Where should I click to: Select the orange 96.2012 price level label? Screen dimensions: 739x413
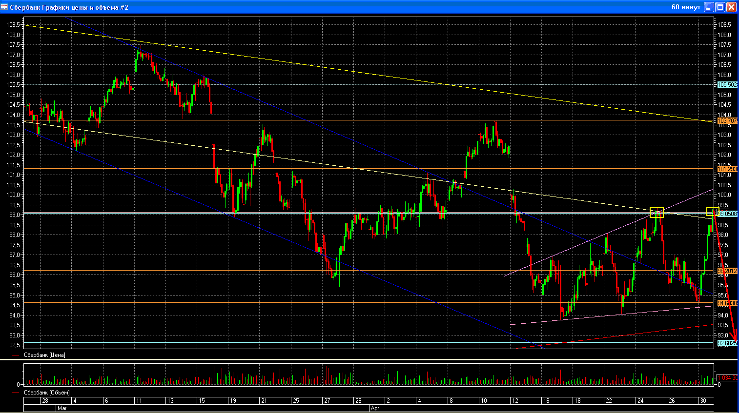coord(727,271)
